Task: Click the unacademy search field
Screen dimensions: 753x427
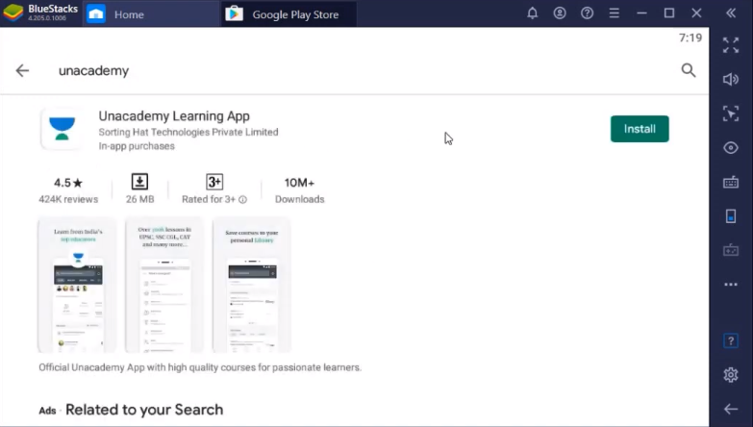Action: tap(93, 70)
